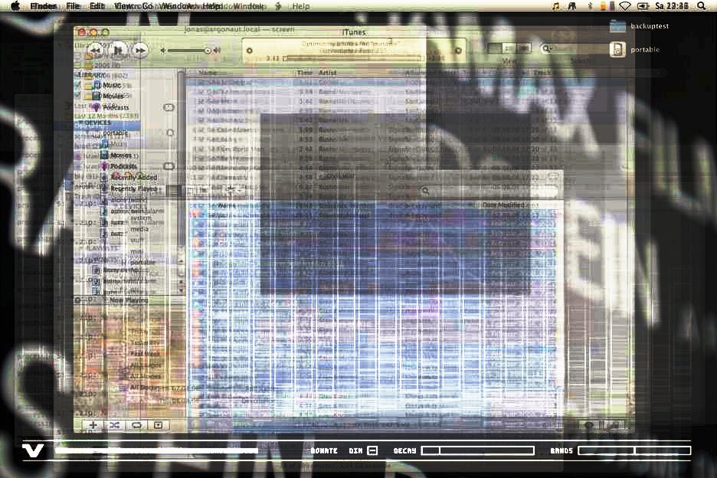
Task: Sort iTunes list by Name column
Action: coord(207,72)
